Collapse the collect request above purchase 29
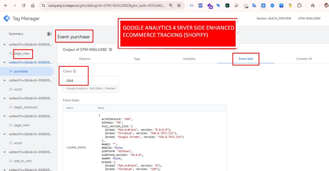329x171 pixels. tap(4, 62)
